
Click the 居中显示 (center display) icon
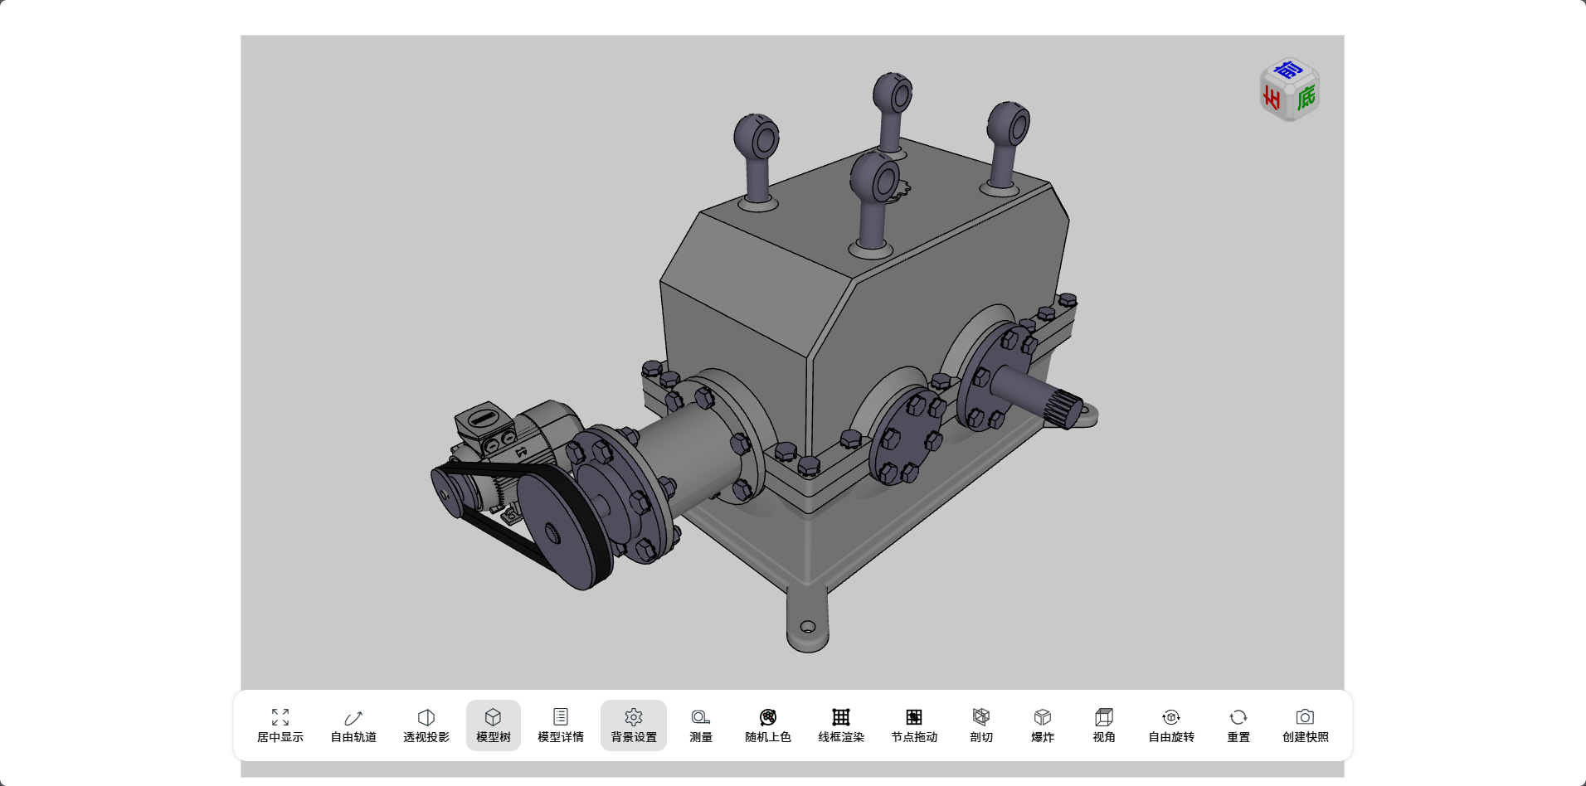[x=280, y=725]
